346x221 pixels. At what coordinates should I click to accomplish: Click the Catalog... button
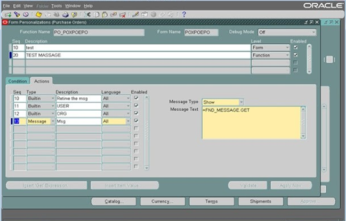click(x=114, y=201)
